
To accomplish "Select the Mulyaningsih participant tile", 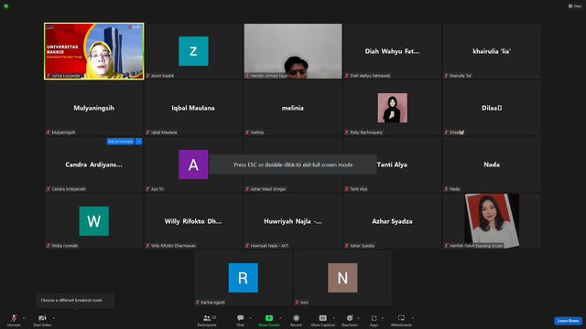I will pos(93,108).
